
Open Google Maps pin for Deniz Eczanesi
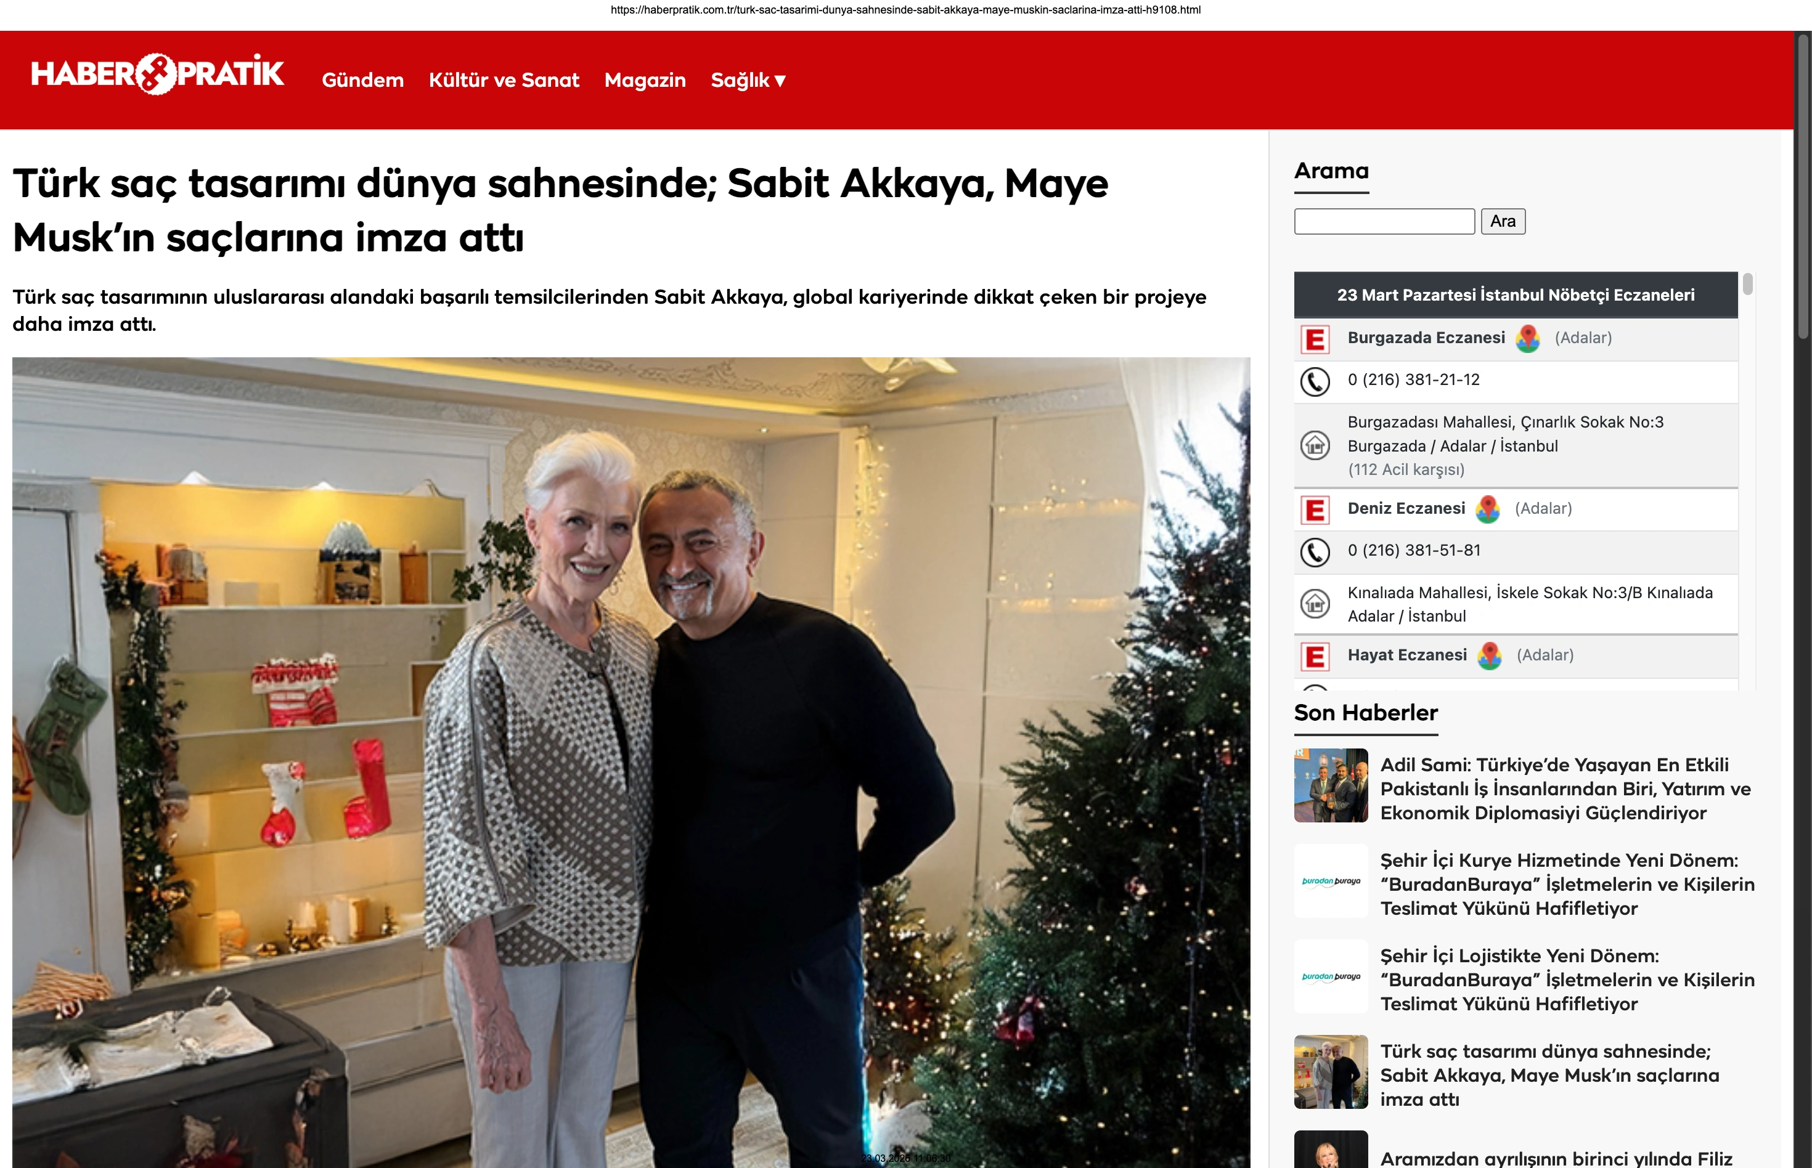(x=1487, y=509)
